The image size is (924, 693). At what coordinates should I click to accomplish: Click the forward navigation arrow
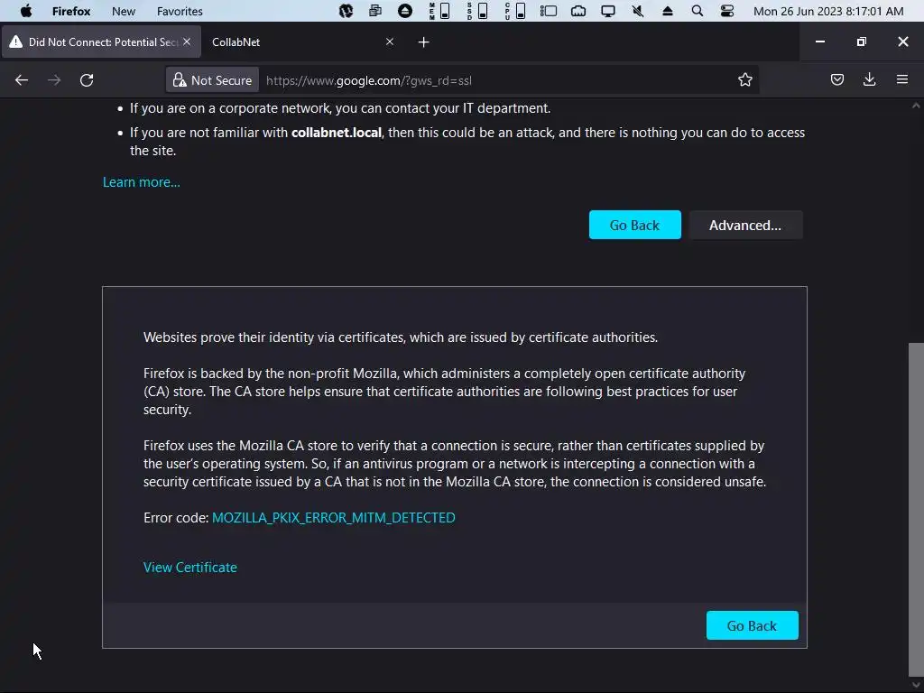coord(54,80)
